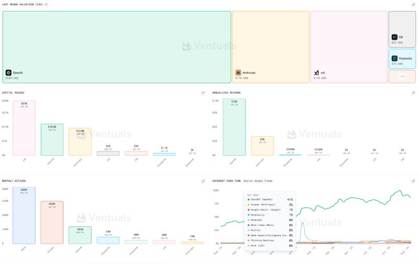
Task: Click the SSI logo tile icon
Action: tap(394, 37)
